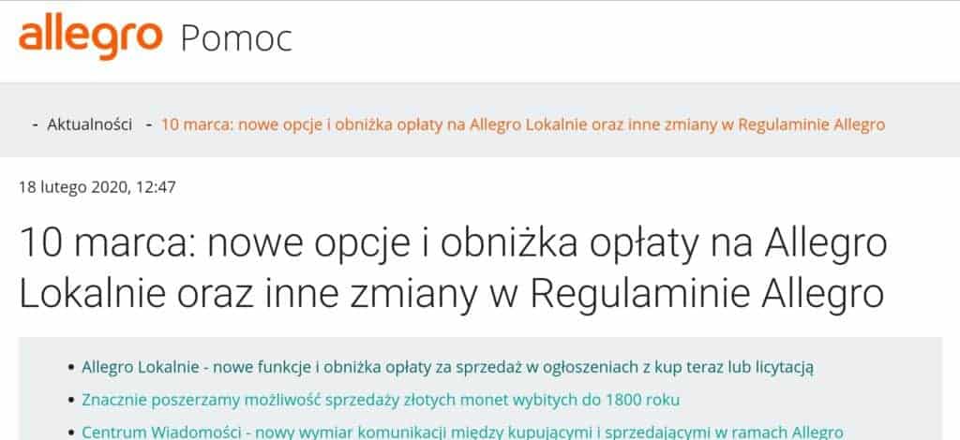Open 'Allegro Lokalnie - nowe funkcje' link
960x440 pixels.
tap(447, 367)
